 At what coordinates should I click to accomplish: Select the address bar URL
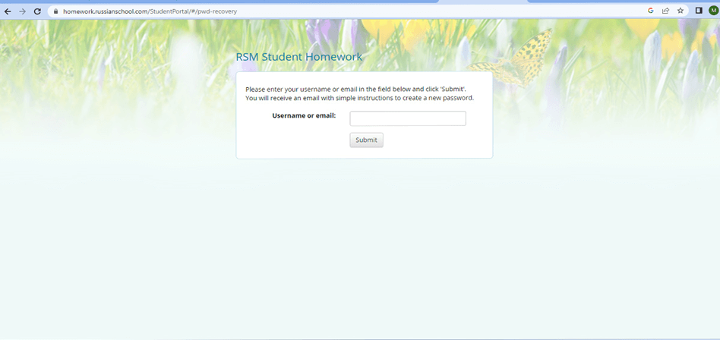150,11
